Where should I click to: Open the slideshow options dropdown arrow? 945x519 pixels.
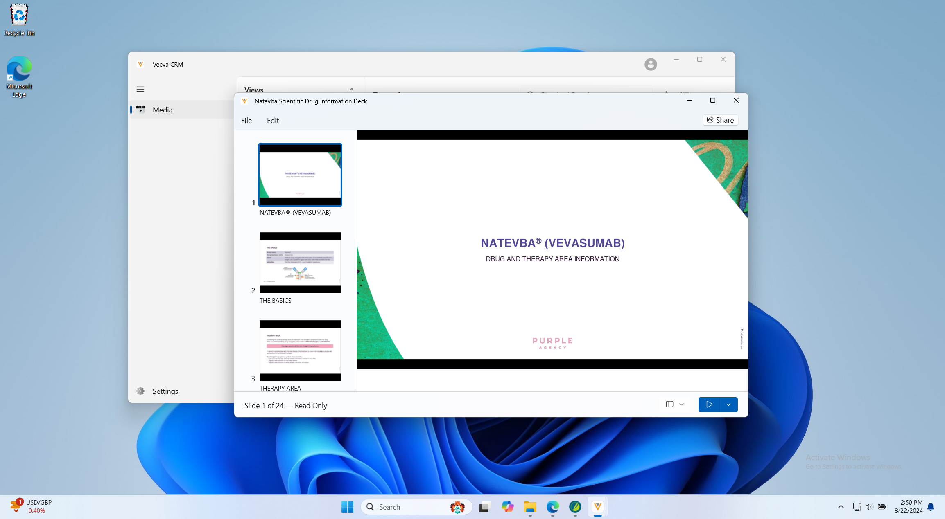click(728, 404)
